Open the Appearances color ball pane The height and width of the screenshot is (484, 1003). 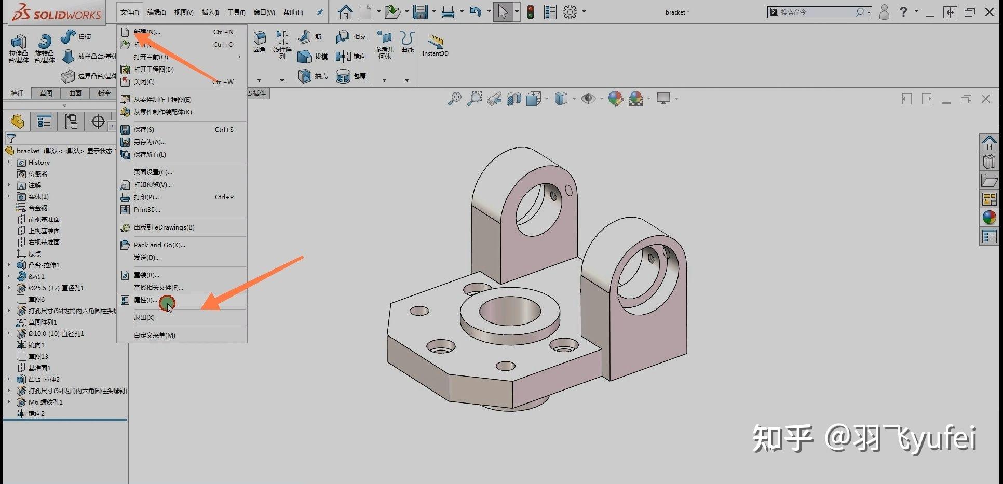(990, 218)
